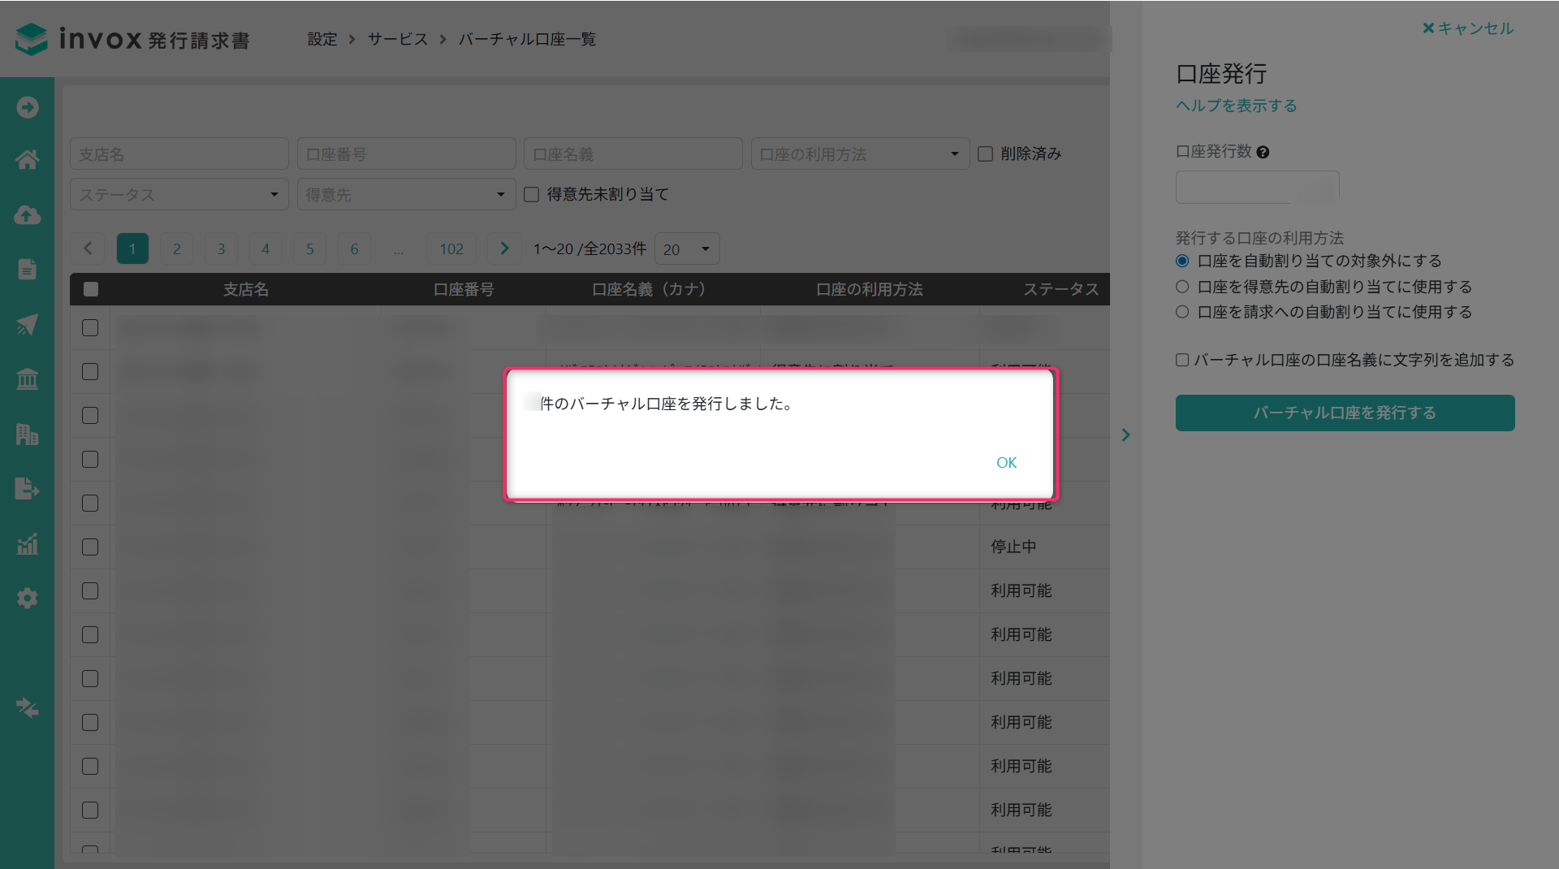1559x869 pixels.
Task: Click the ヘルプを表示する link
Action: click(x=1236, y=106)
